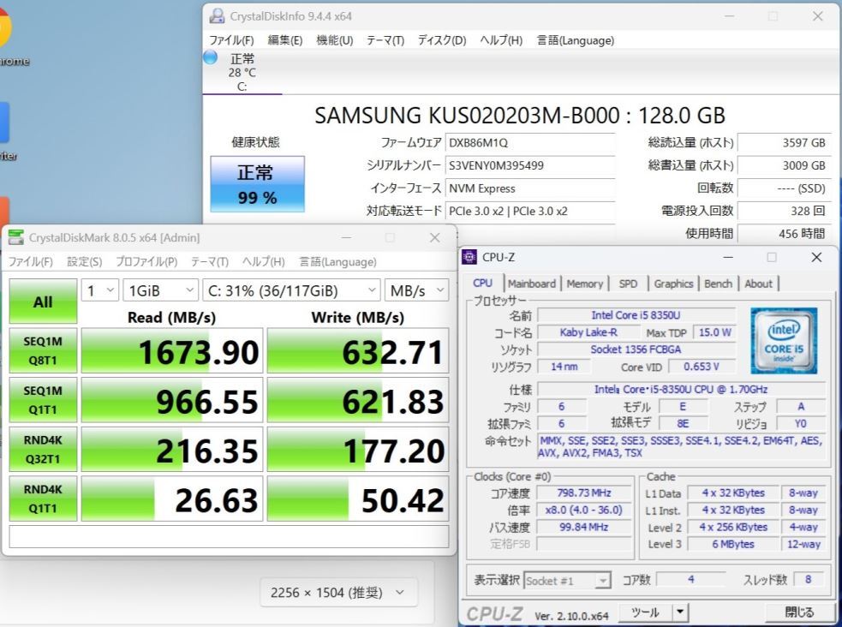The height and width of the screenshot is (627, 842).
Task: Open the ヘルプ(H) menu in CrystalDiskMark
Action: (263, 261)
